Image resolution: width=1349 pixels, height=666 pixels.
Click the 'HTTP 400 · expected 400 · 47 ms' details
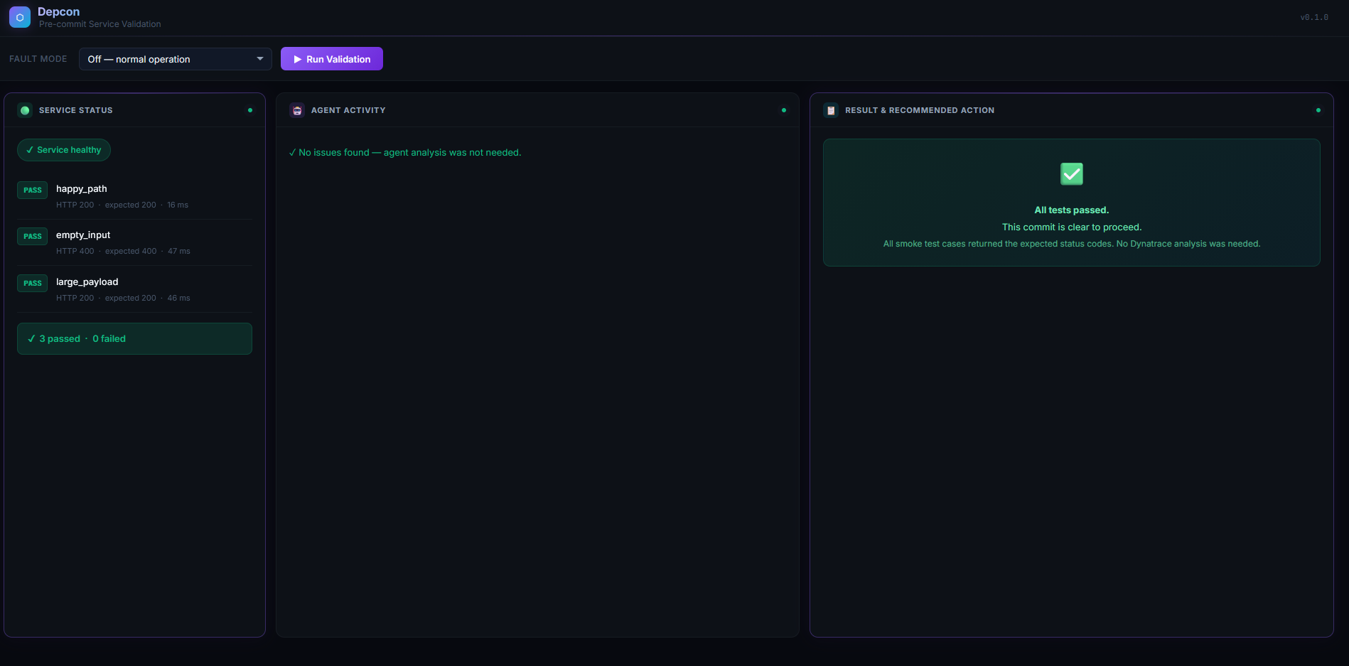pos(123,251)
